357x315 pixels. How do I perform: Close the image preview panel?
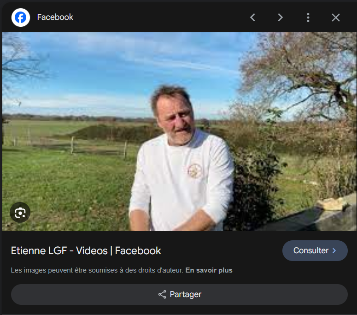[x=336, y=18]
